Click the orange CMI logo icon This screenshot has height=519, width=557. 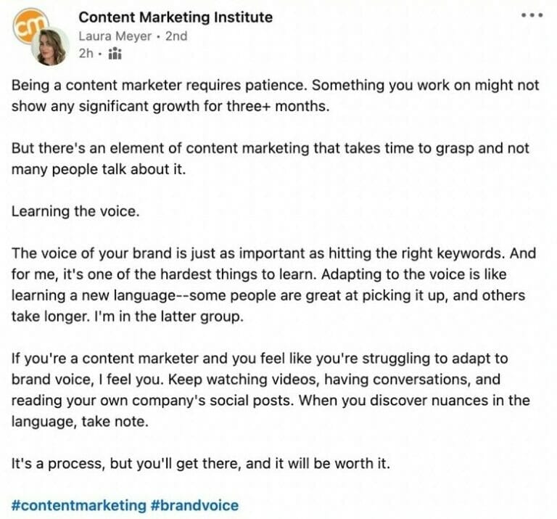pyautogui.click(x=28, y=23)
